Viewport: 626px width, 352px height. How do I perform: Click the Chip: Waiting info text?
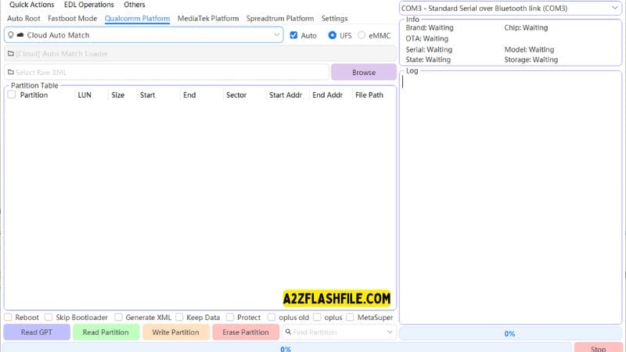tap(526, 27)
